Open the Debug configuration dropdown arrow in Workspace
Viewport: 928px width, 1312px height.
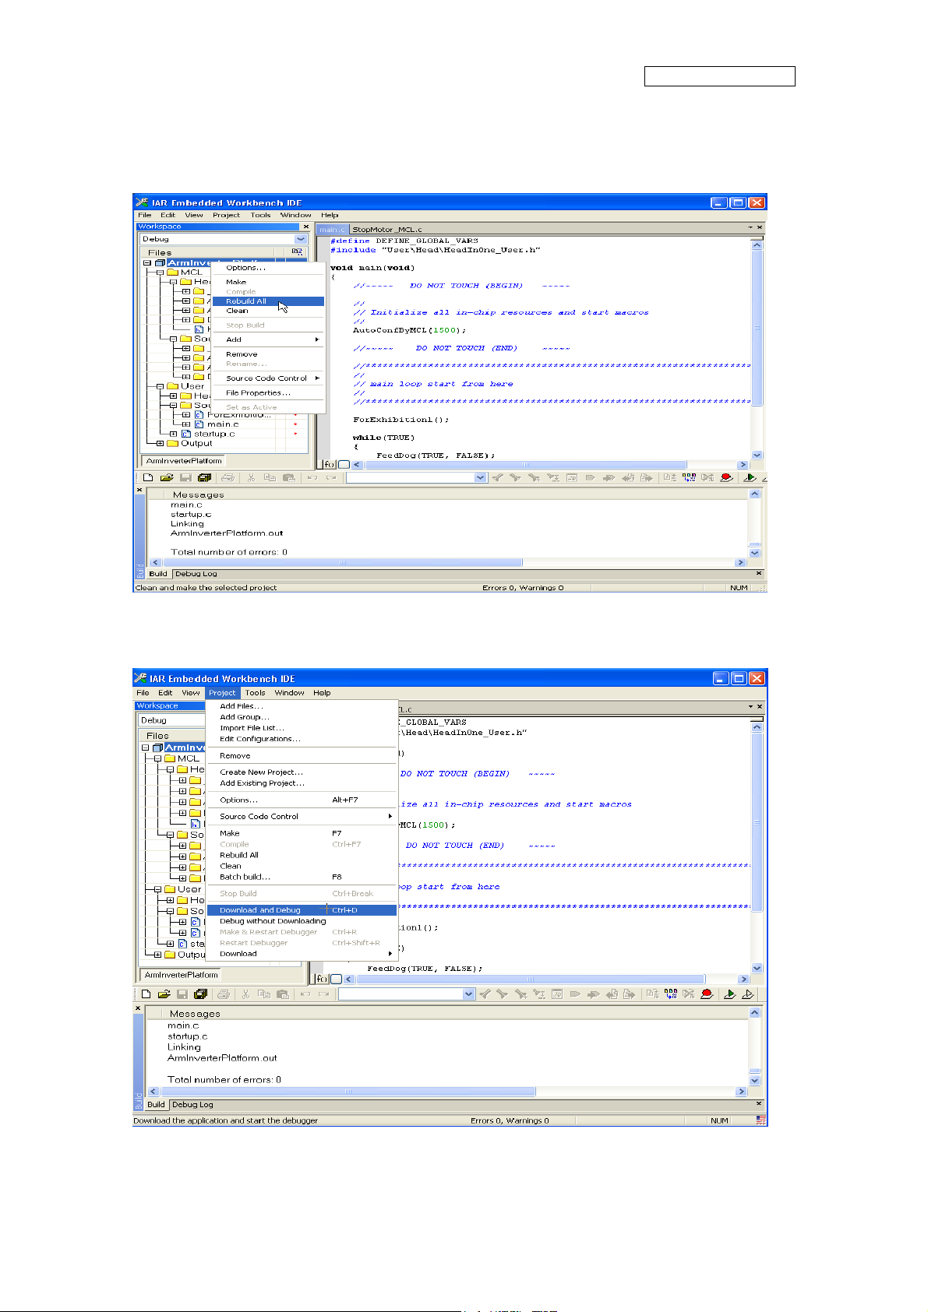301,239
